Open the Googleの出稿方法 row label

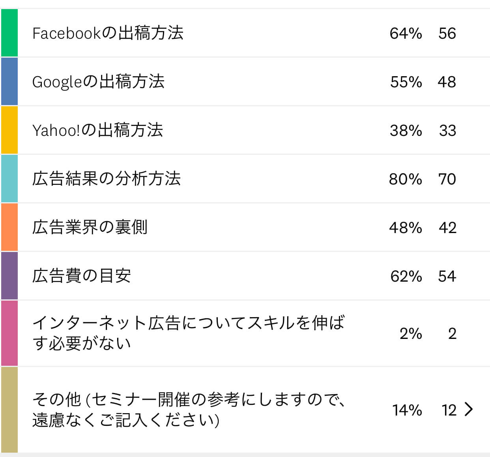[x=98, y=81]
